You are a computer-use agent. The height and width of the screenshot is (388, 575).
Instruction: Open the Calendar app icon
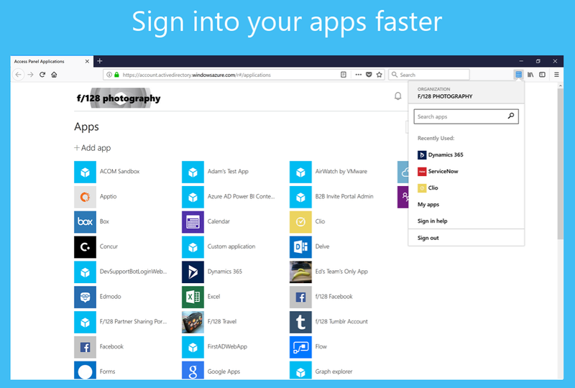(x=193, y=222)
